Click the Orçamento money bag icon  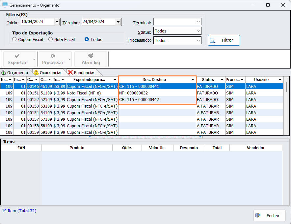pyautogui.click(x=4, y=72)
